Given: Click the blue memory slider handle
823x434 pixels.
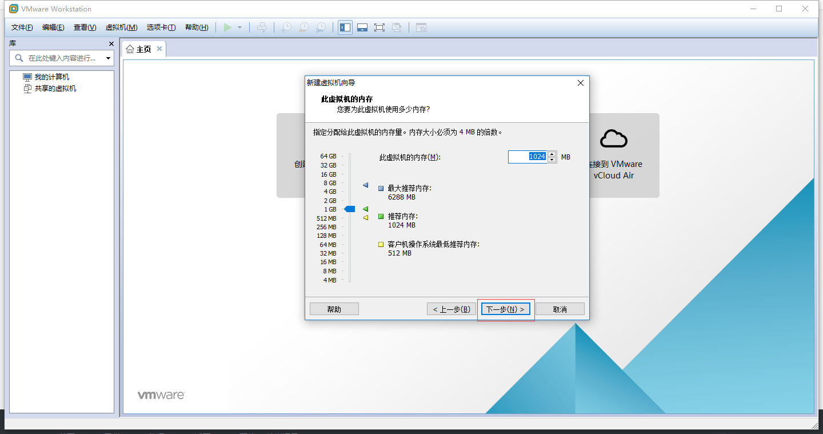Looking at the screenshot, I should coord(349,209).
